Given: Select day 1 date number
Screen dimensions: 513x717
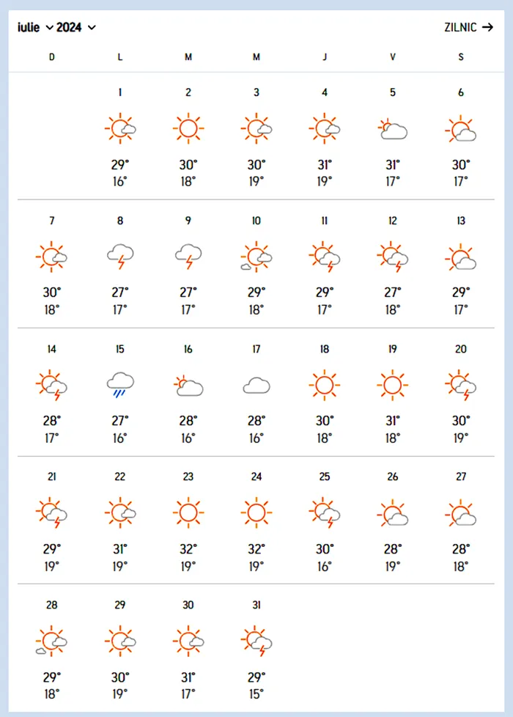Looking at the screenshot, I should pos(119,92).
